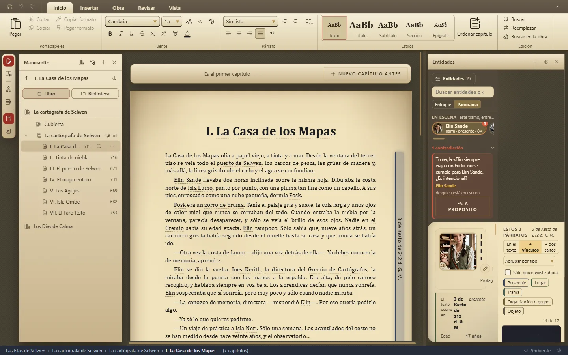Screen dimensions: 568x355
Task: Open the Sin lista list style dropdown
Action: coord(250,21)
